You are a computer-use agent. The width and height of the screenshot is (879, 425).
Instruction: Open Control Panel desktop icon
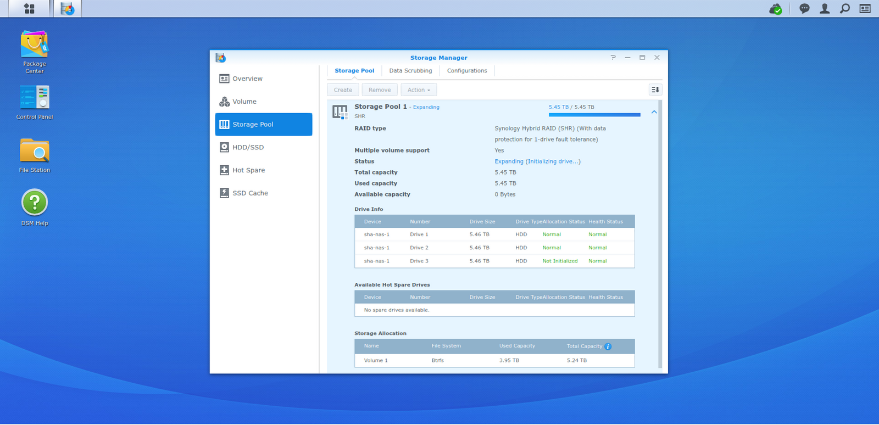(35, 103)
